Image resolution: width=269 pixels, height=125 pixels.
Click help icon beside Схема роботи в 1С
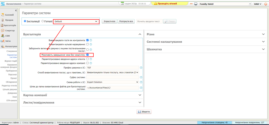tap(141, 82)
